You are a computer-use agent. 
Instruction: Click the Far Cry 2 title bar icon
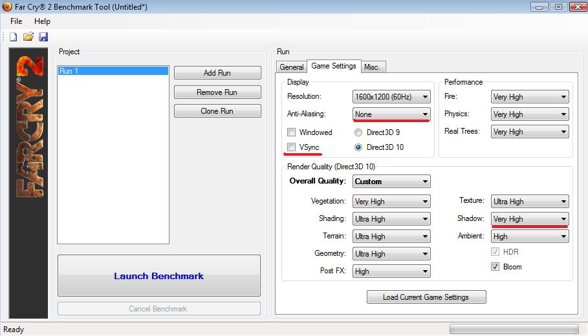point(6,6)
